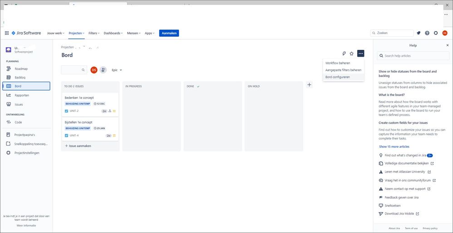453x233 pixels.
Task: Open Find out what's changed in Jira
Action: pos(406,155)
